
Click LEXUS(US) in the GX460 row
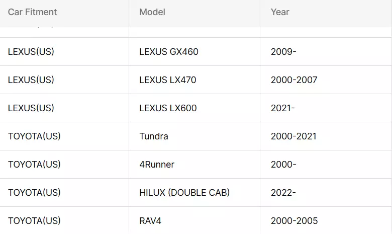point(31,52)
